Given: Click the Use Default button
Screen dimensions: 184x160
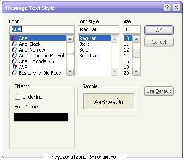Looking at the screenshot, I should pyautogui.click(x=159, y=91).
